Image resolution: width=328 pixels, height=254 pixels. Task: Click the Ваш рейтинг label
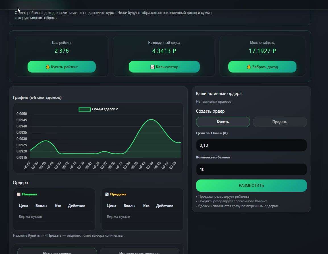(62, 43)
